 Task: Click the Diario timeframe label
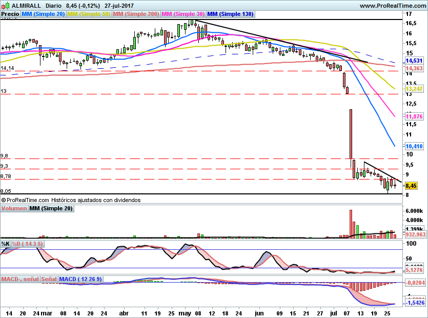point(53,6)
